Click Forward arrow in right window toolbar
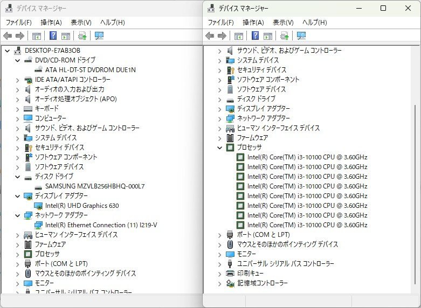Viewport: 421px width, 308px height. pyautogui.click(x=222, y=36)
